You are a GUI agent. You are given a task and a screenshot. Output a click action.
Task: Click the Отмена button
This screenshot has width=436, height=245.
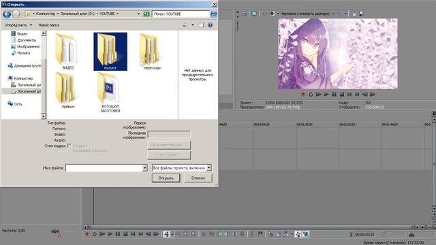point(198,178)
